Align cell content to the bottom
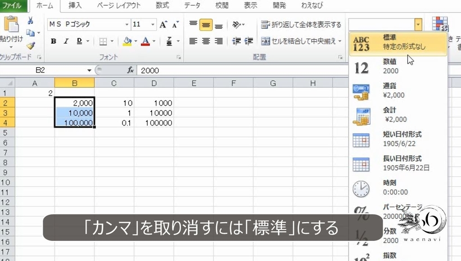 pyautogui.click(x=219, y=25)
